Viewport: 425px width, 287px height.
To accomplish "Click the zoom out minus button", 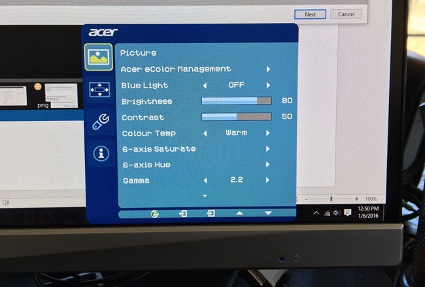I will tap(306, 199).
